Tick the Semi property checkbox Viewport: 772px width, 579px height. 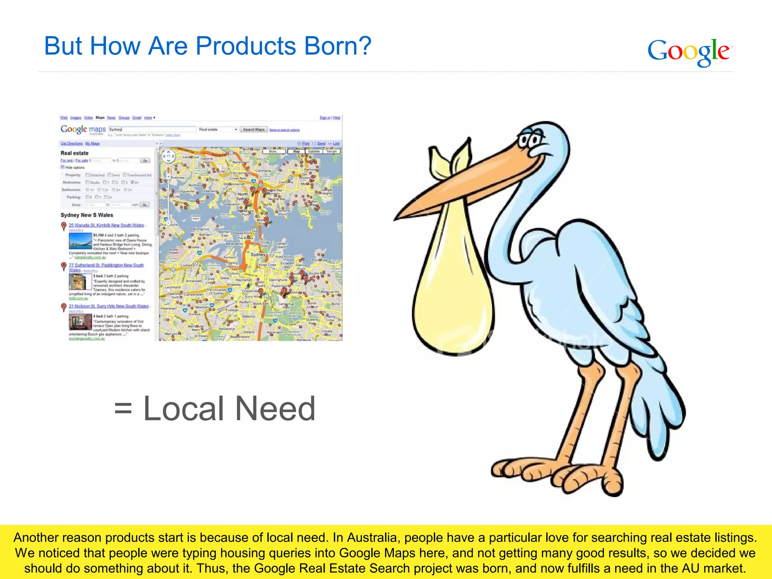click(109, 175)
